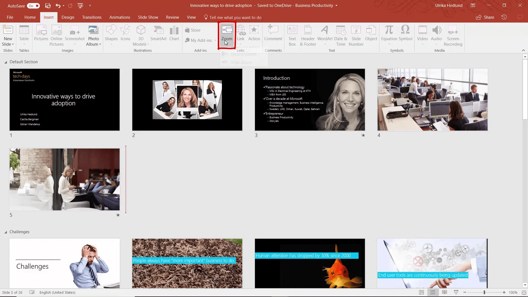Take a Screenshot from ribbon
This screenshot has height=297, width=528.
(75, 35)
